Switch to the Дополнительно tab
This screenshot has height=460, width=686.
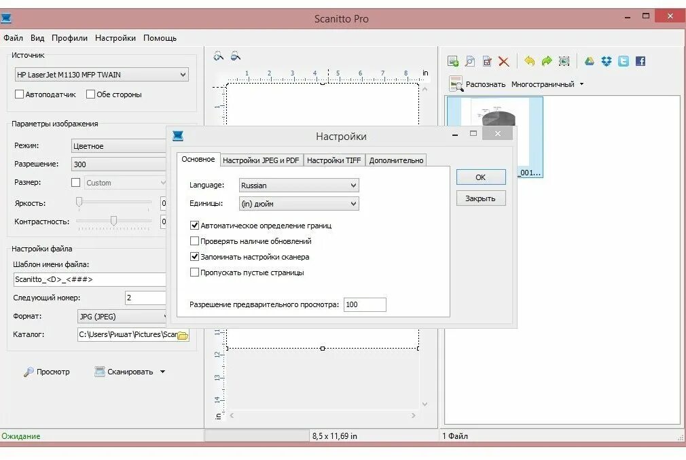tap(396, 160)
